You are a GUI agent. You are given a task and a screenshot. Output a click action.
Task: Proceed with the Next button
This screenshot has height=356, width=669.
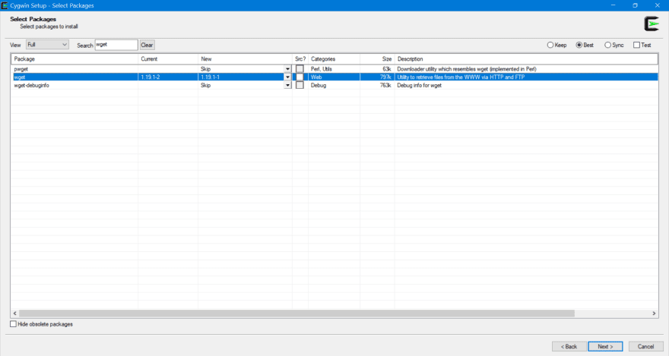click(x=605, y=346)
